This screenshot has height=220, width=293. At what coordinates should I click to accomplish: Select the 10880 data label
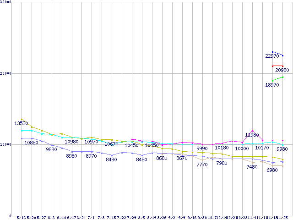[x=31, y=143]
